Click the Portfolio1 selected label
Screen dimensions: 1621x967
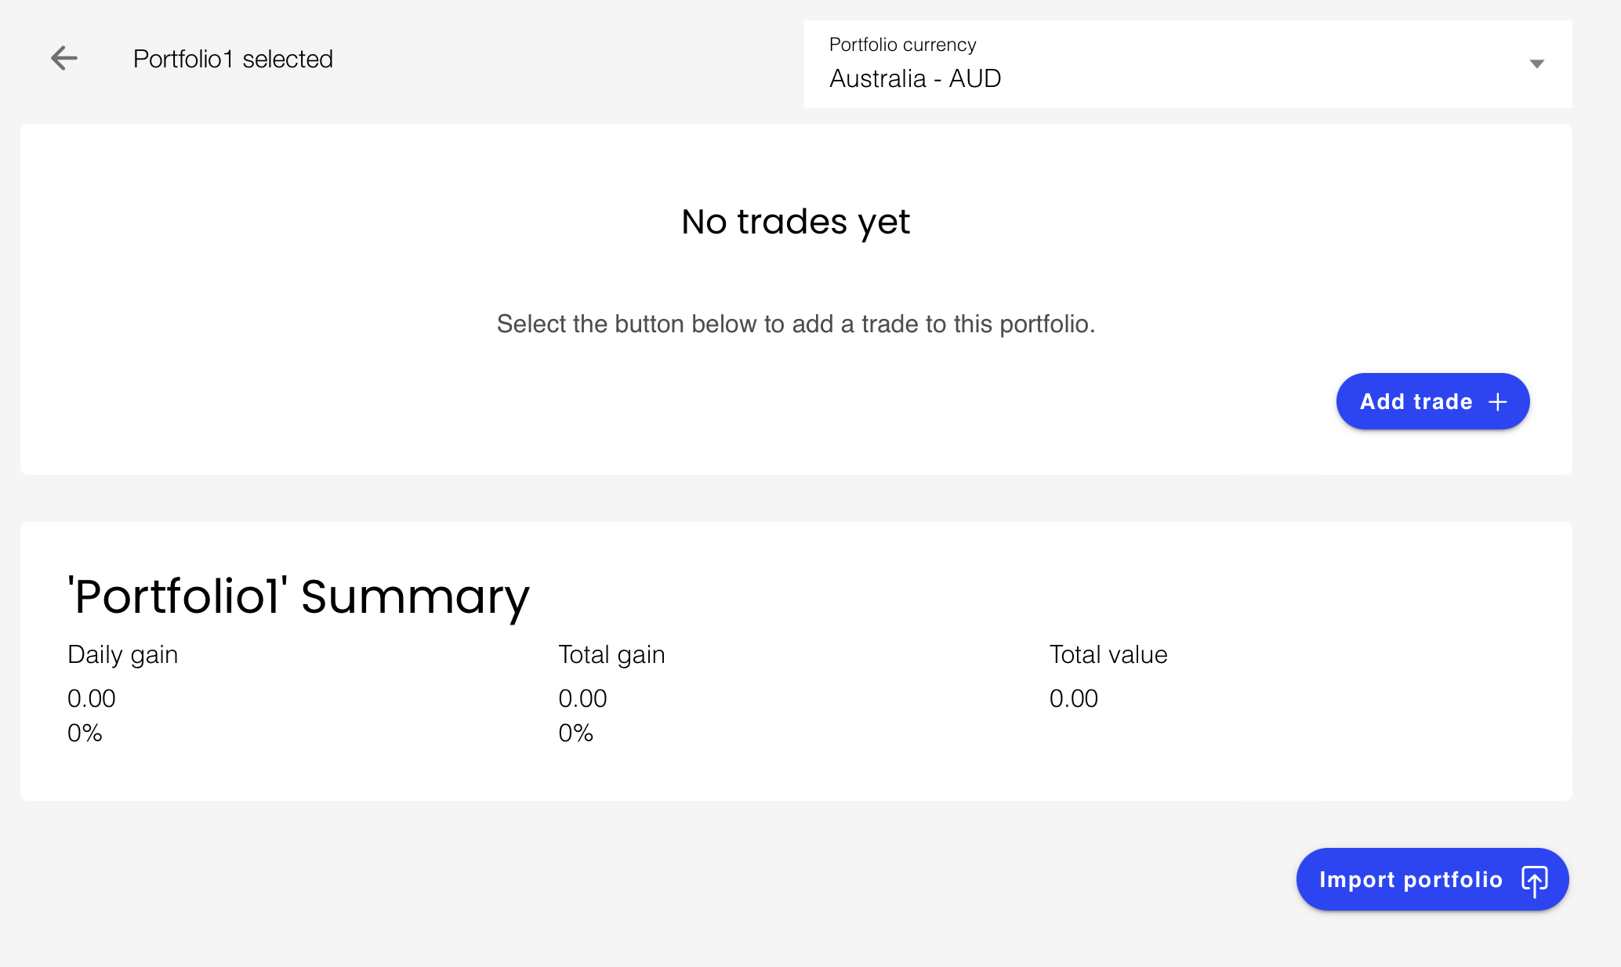click(x=233, y=58)
